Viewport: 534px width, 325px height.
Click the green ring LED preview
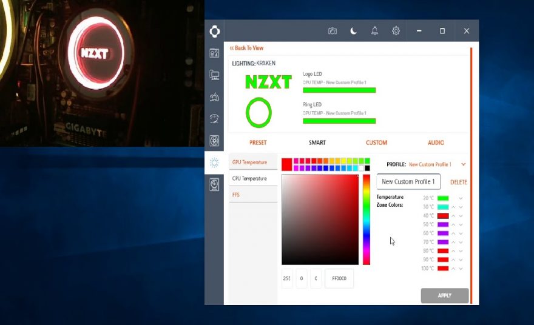point(259,113)
